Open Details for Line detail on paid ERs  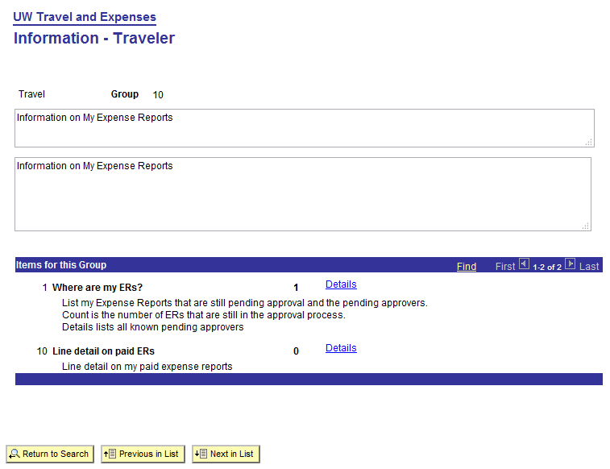click(341, 348)
